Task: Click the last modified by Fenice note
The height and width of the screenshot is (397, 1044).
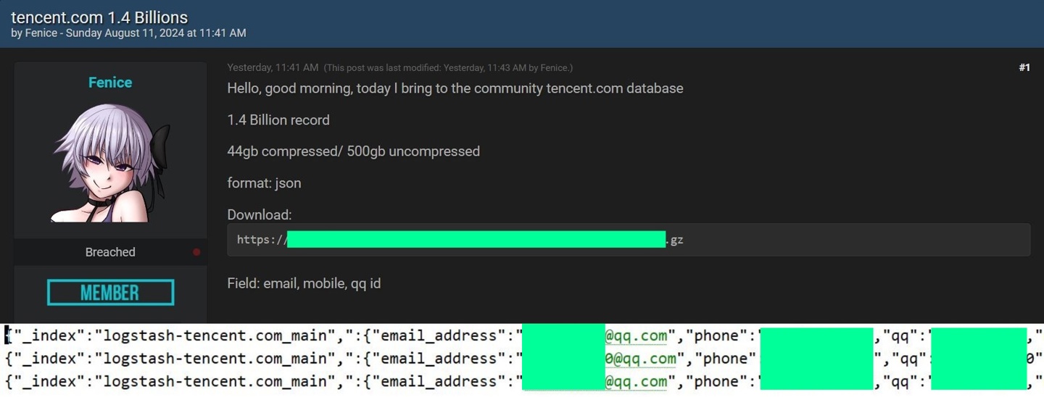Action: coord(448,67)
